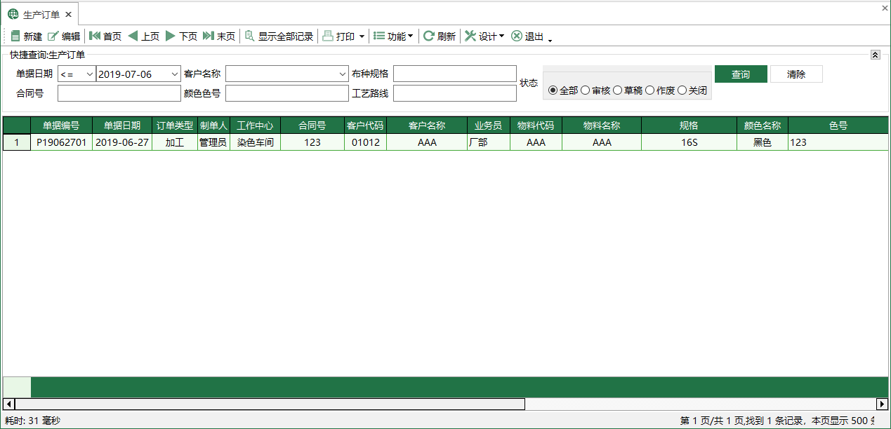Jump to last page with 末页
The height and width of the screenshot is (429, 891).
(x=219, y=36)
